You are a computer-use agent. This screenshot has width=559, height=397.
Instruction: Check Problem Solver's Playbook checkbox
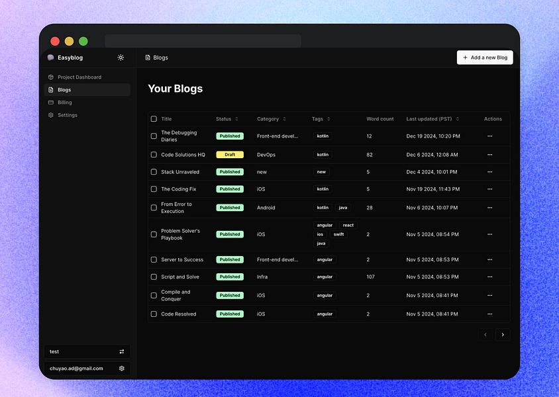pyautogui.click(x=154, y=234)
